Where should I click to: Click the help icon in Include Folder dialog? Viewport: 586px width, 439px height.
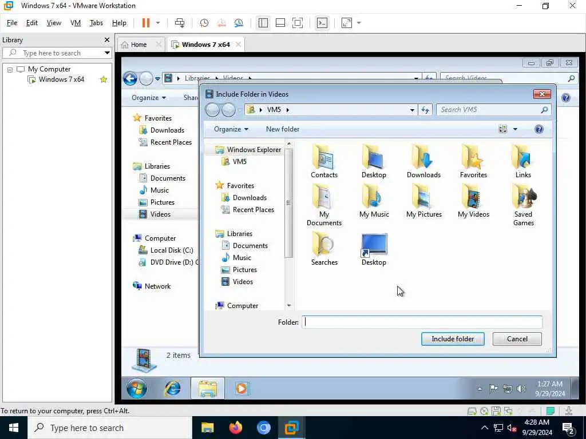tap(539, 129)
